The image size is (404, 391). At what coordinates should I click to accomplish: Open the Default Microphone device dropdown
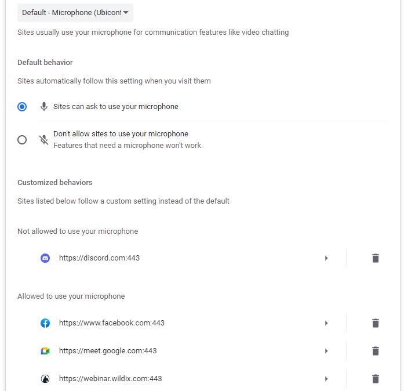pyautogui.click(x=75, y=12)
